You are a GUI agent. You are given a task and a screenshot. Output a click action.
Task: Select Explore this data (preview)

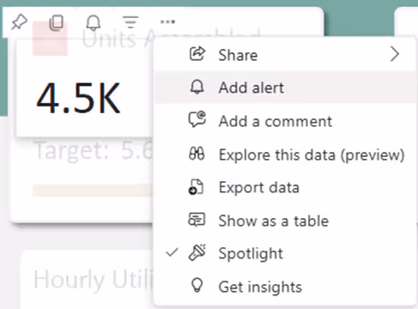pyautogui.click(x=285, y=154)
